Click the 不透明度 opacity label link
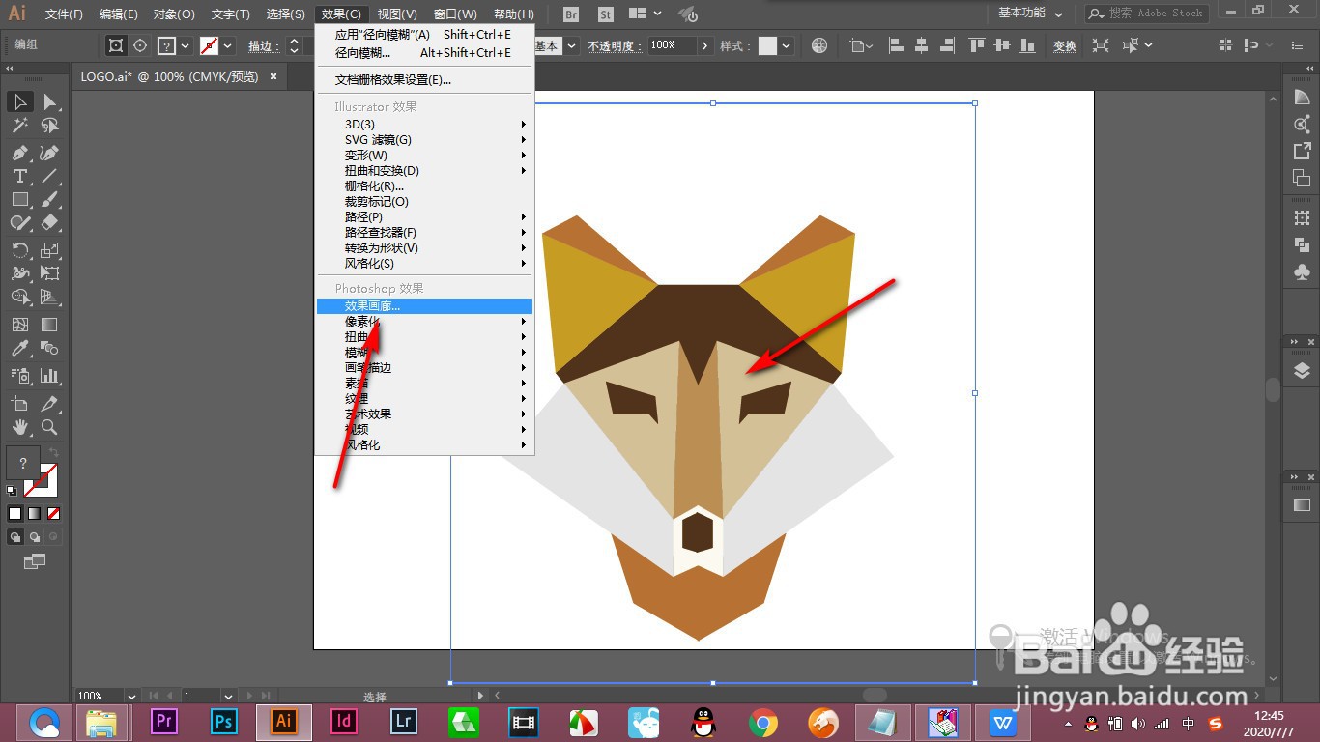Screen dimensions: 1320x742 tap(615, 45)
